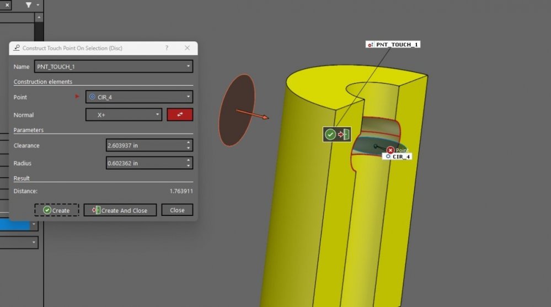Click the red X icon beside Point label
The height and width of the screenshot is (307, 551).
click(x=390, y=150)
